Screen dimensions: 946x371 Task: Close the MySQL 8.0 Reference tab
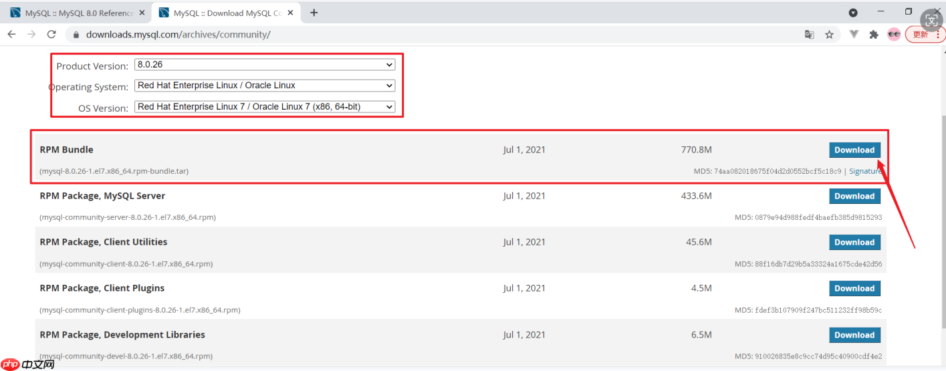(x=142, y=13)
